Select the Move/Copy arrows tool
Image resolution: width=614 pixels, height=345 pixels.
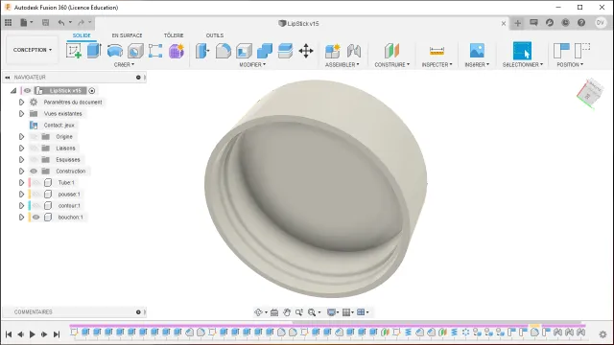(306, 51)
